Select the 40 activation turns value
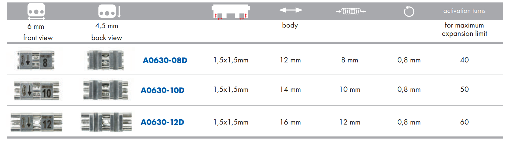Viewport: 512px width, 149px height. pos(464,60)
